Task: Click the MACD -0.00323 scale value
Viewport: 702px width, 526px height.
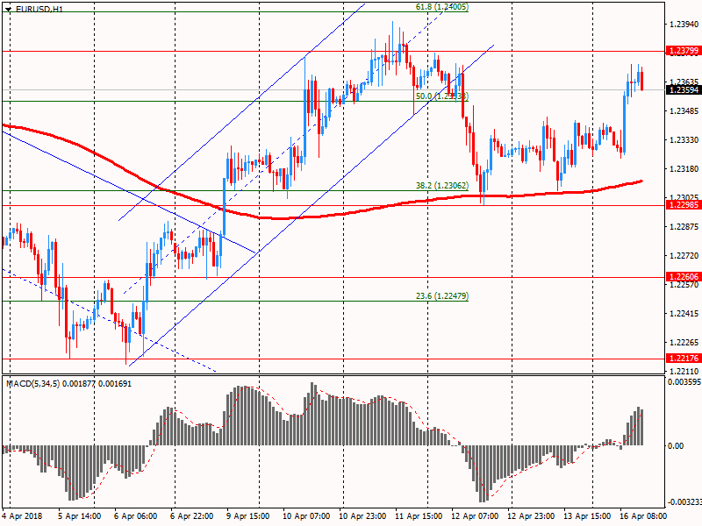Action: click(684, 501)
